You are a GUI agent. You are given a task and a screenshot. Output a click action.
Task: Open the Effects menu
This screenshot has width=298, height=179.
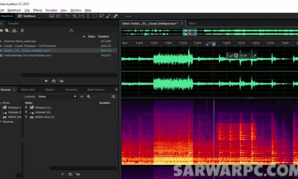coord(37,10)
